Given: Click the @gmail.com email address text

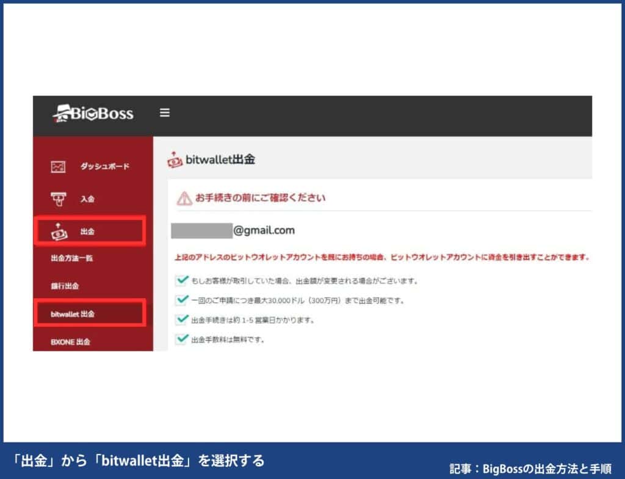Looking at the screenshot, I should 264,231.
